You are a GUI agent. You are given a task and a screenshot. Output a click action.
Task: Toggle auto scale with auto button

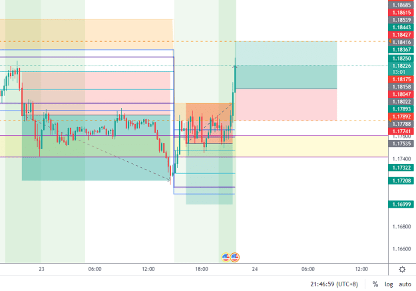(405, 284)
